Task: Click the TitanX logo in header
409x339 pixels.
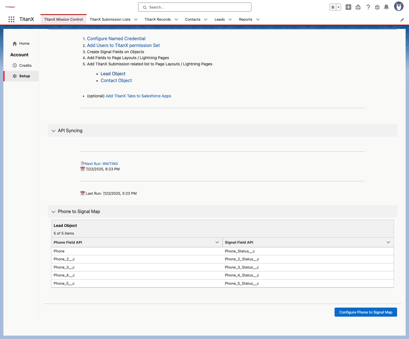Action: pos(10,7)
